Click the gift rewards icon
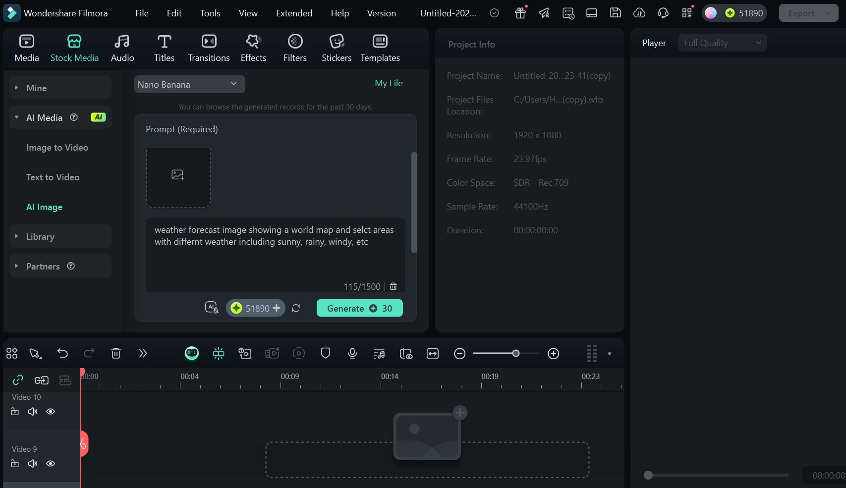Image resolution: width=846 pixels, height=488 pixels. pyautogui.click(x=520, y=13)
